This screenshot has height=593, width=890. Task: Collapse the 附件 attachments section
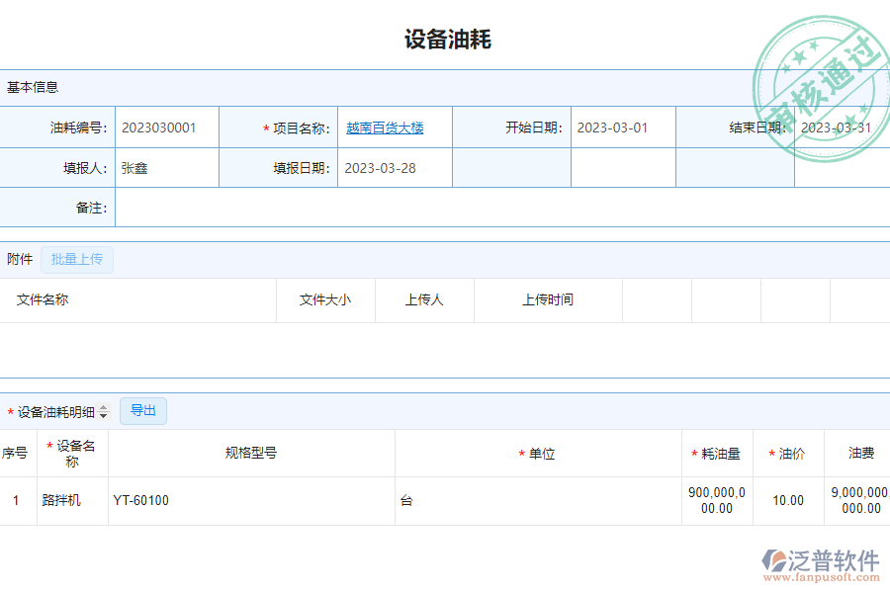point(19,259)
